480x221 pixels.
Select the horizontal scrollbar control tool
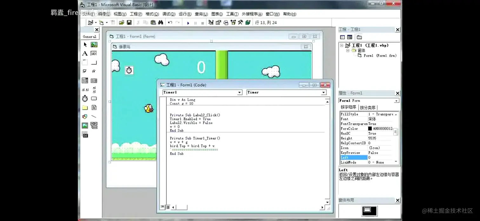[85, 90]
